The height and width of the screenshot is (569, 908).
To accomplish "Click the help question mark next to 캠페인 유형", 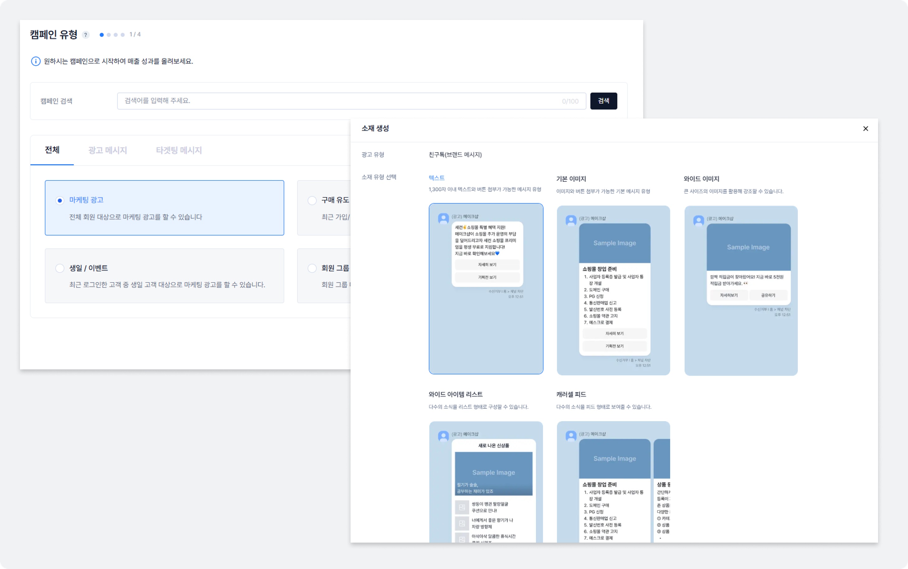I will pos(85,35).
